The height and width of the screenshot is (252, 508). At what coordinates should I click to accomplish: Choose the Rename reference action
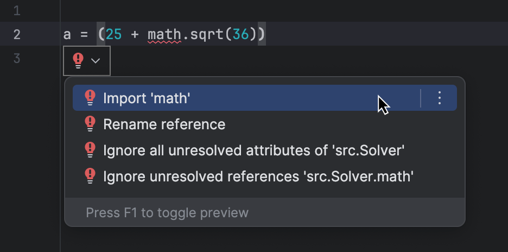tap(164, 124)
